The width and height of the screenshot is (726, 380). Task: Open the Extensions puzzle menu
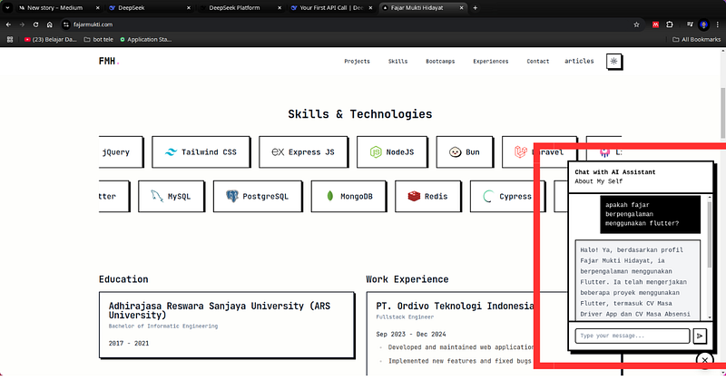pyautogui.click(x=670, y=24)
